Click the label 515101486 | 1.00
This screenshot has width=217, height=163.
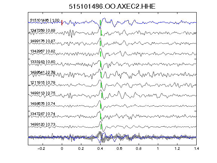click(45, 20)
